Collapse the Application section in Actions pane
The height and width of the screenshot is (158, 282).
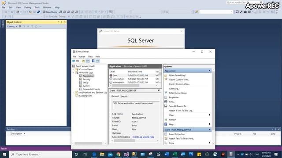(x=210, y=71)
